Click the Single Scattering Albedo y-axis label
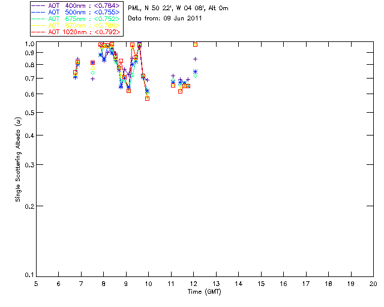The height and width of the screenshot is (307, 384). (x=18, y=159)
